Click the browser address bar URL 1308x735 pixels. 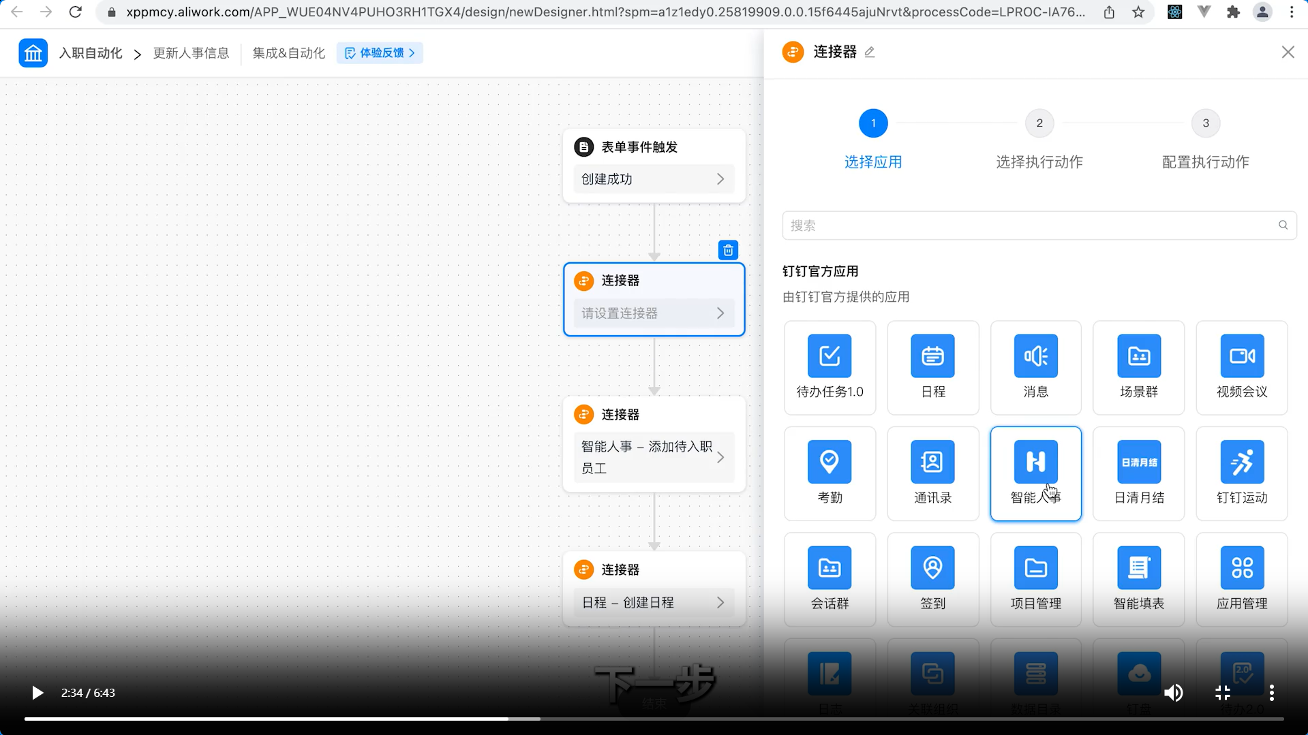tap(605, 12)
